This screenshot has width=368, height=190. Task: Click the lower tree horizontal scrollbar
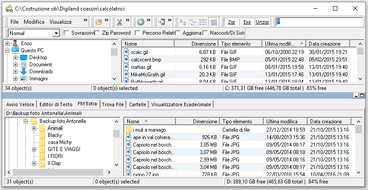(59, 172)
